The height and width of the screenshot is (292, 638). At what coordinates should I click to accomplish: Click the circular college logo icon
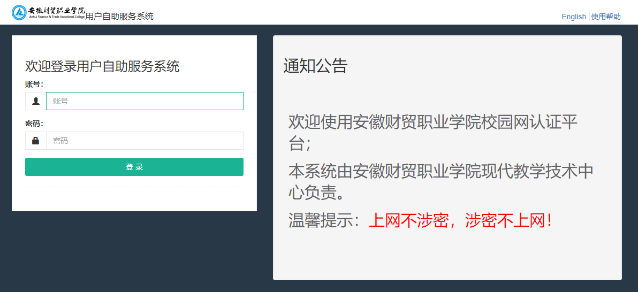click(19, 12)
